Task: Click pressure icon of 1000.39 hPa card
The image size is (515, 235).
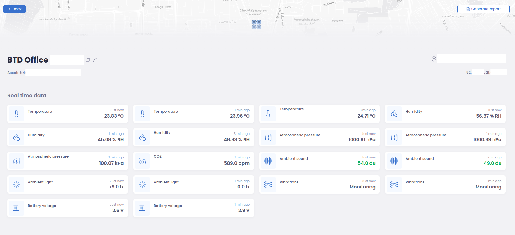Action: 394,137
